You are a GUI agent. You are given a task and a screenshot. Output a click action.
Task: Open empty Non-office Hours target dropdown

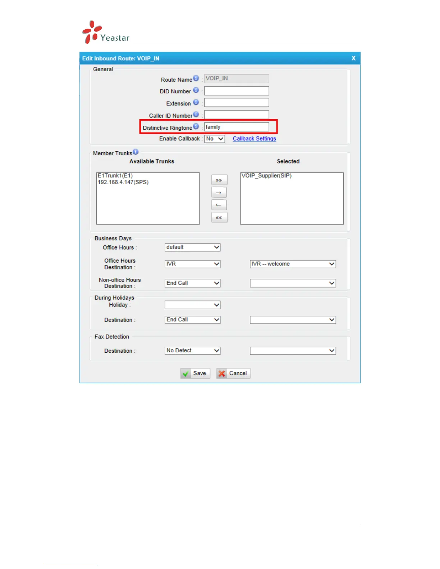[293, 283]
